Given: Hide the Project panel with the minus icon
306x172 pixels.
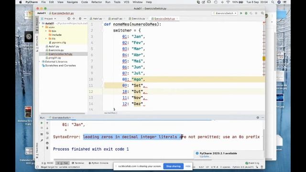Looking at the screenshot, I should coord(85,19).
